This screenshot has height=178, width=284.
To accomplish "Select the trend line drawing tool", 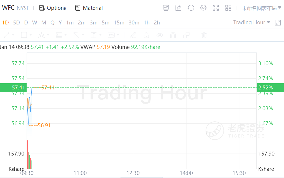I will click(7, 35).
